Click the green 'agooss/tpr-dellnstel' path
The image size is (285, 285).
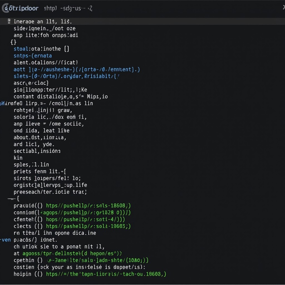[x=72, y=253]
